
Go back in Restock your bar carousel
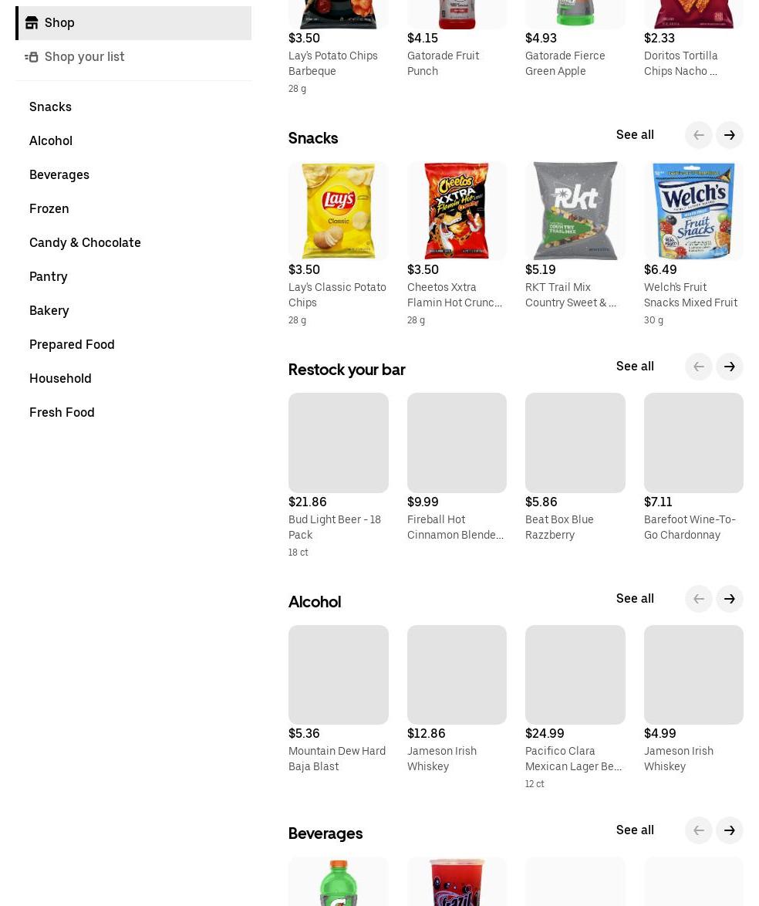click(x=698, y=367)
